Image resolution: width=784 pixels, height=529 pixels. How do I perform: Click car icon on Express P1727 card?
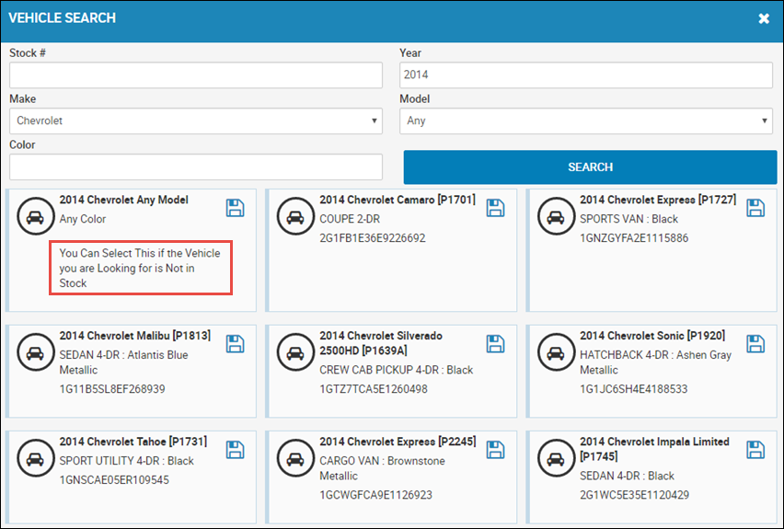click(x=556, y=216)
